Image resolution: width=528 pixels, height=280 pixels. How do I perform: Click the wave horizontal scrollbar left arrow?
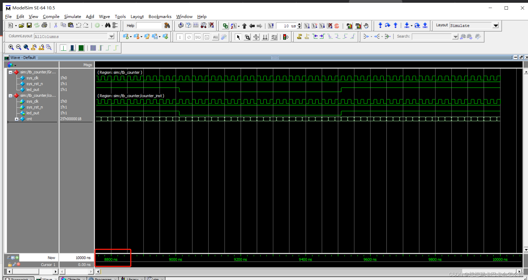pyautogui.click(x=98, y=272)
